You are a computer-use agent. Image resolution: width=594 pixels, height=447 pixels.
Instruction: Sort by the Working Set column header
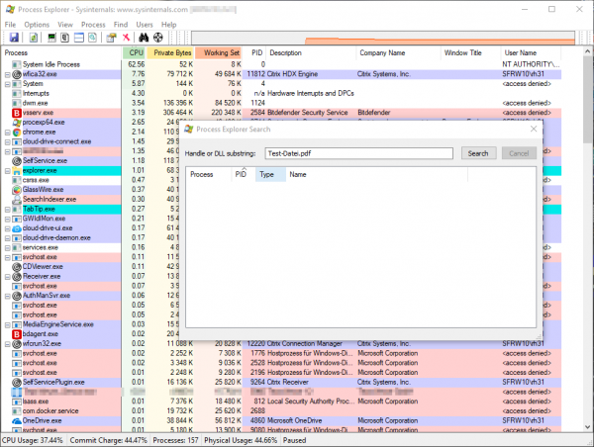[x=218, y=53]
